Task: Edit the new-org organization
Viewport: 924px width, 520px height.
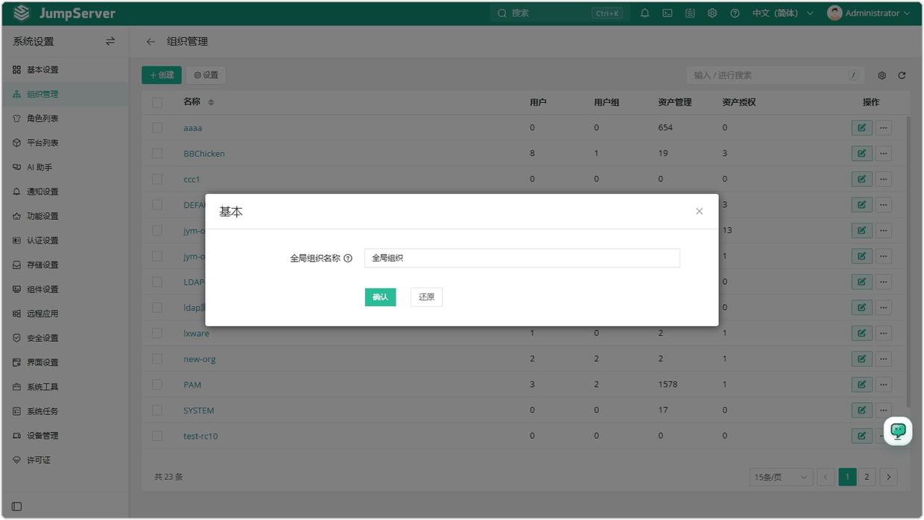Action: (861, 359)
